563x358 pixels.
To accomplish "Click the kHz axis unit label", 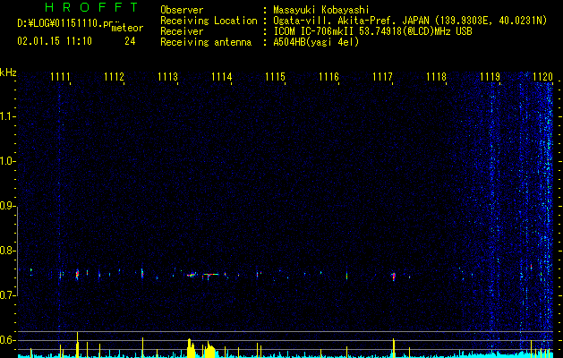I will (8, 72).
